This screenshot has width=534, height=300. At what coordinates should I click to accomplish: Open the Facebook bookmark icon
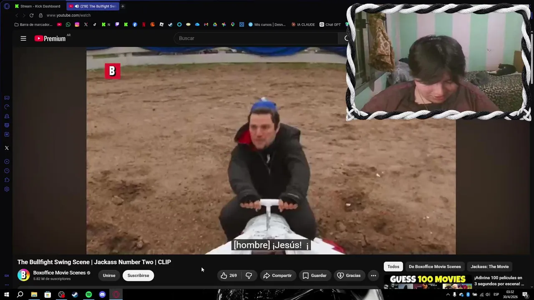(x=135, y=25)
